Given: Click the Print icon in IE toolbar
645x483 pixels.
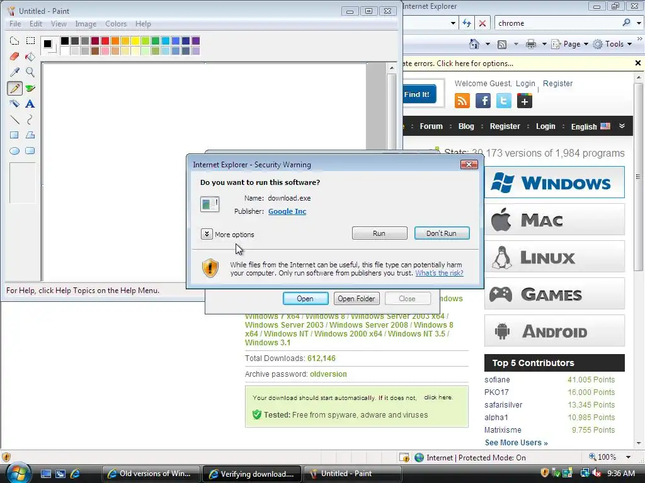Looking at the screenshot, I should tap(531, 44).
